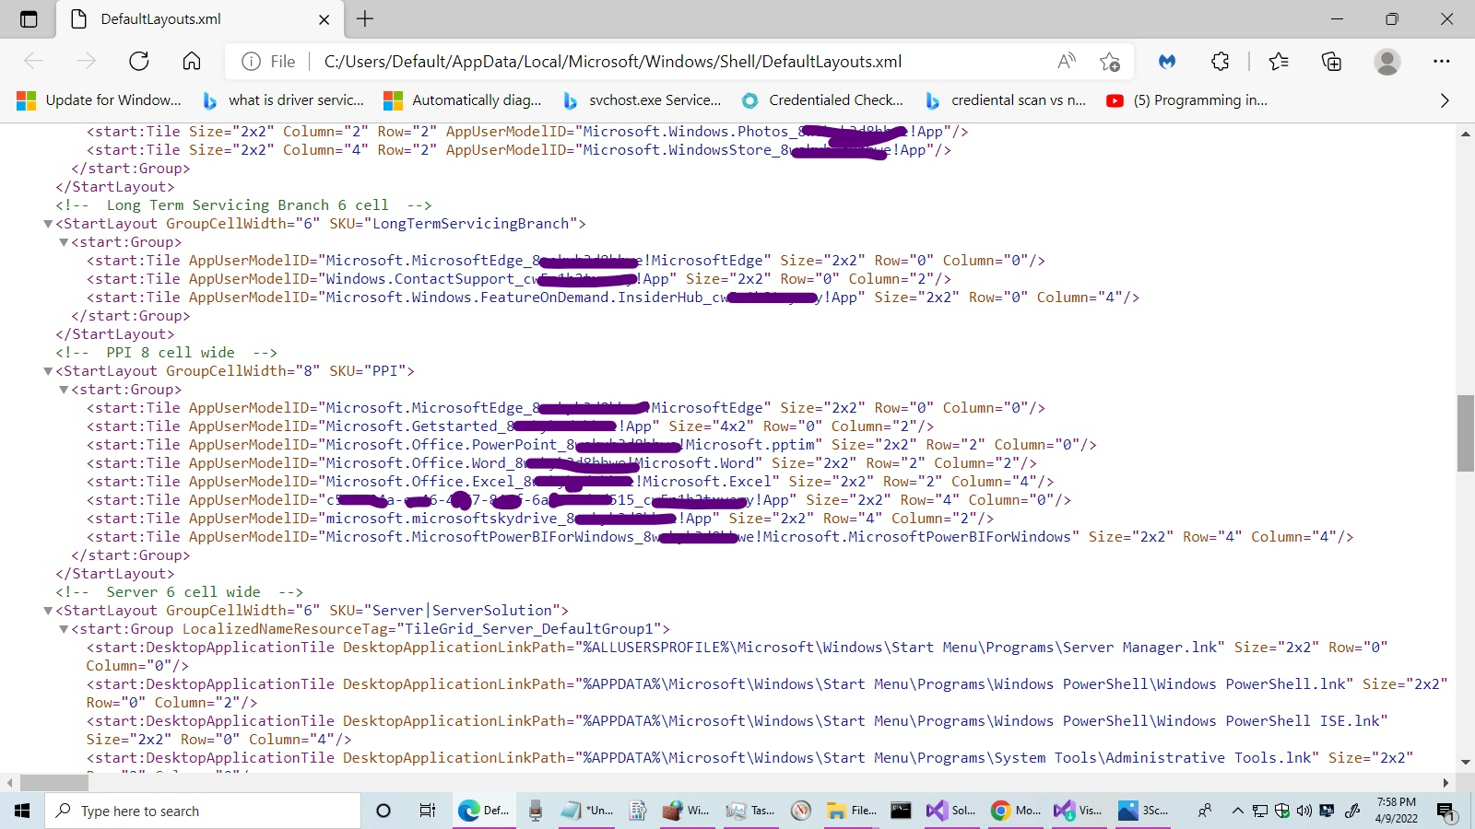1475x829 pixels.
Task: Click the 'PPI 8 cell wide' comment
Action: 166,353
